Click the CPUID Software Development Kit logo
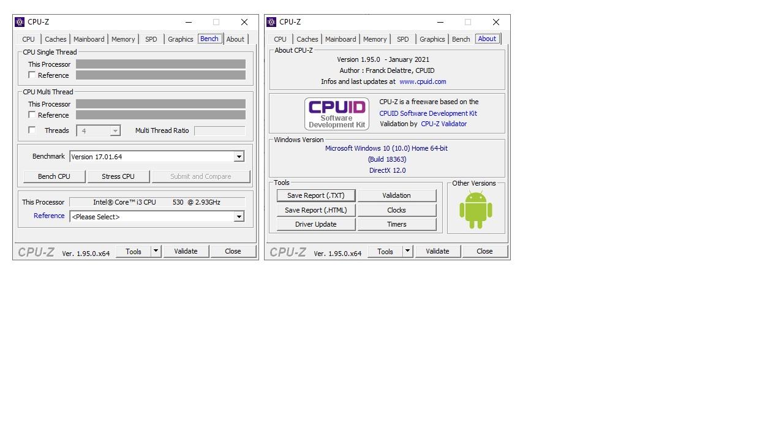 coord(337,113)
